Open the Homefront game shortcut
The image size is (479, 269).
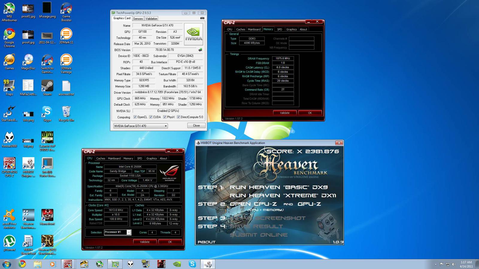tap(47, 217)
